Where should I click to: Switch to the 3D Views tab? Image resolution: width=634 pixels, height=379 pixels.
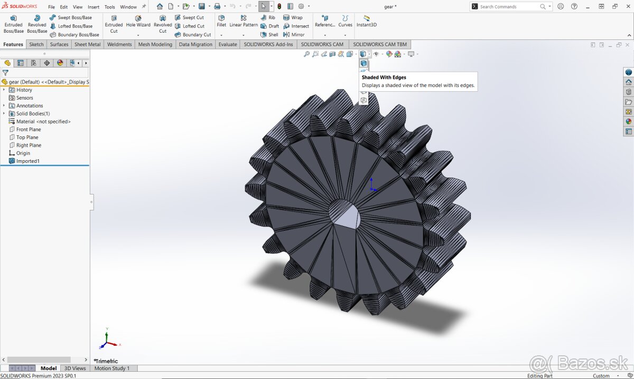(75, 368)
